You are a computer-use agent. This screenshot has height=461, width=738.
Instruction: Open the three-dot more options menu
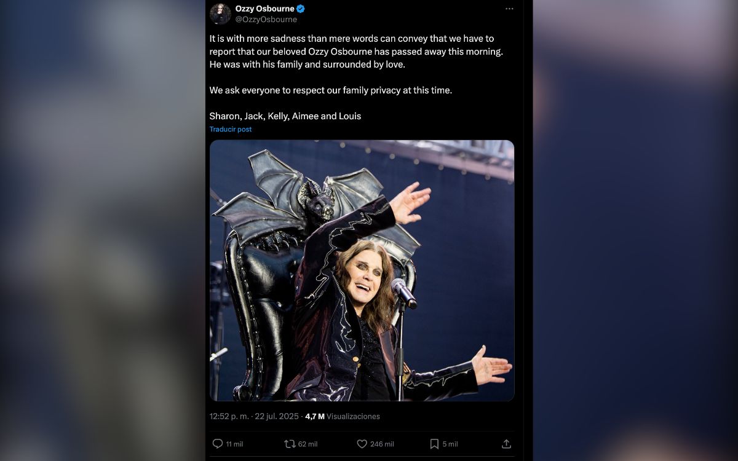pos(509,9)
